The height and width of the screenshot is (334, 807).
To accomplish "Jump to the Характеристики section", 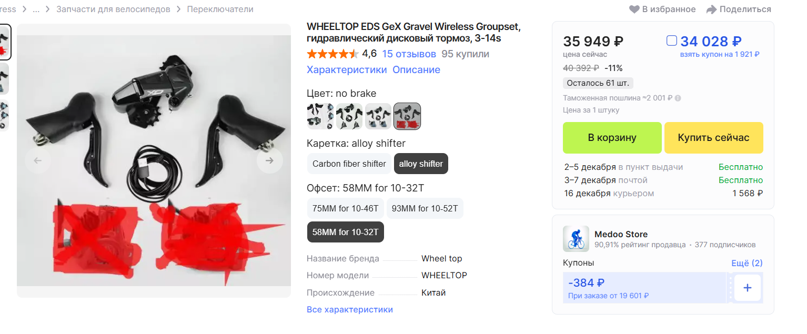I will (x=347, y=70).
